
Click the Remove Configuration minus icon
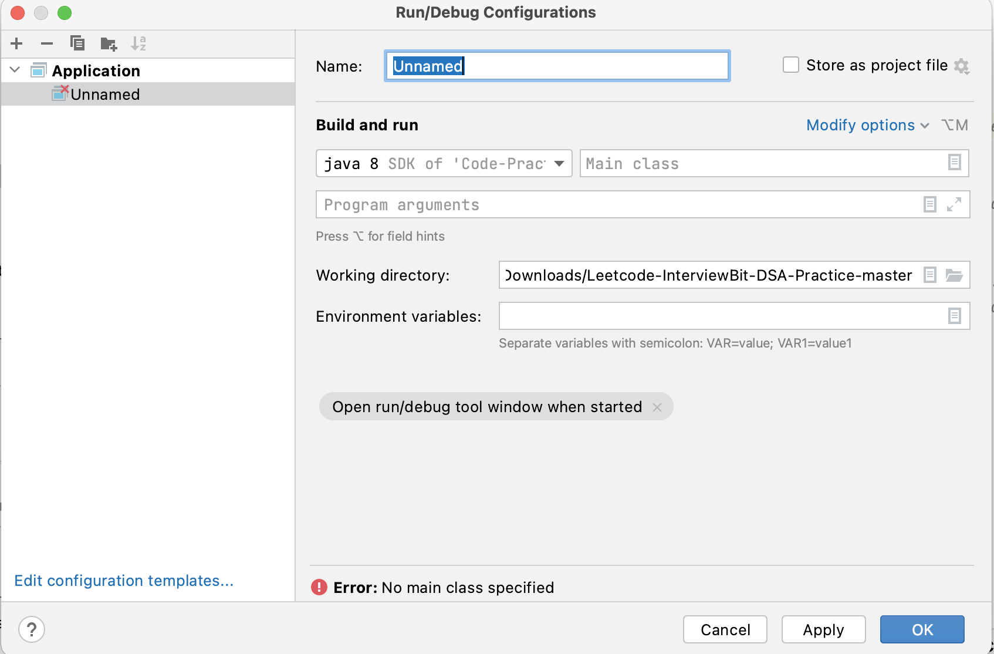pos(47,43)
